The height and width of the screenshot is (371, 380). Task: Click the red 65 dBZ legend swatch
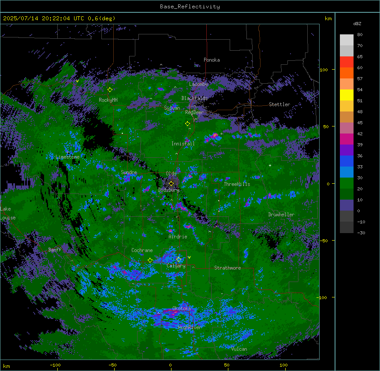[346, 62]
